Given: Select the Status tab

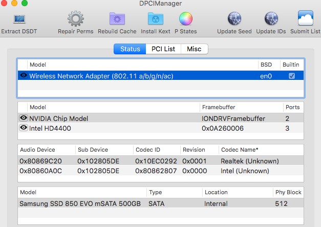Looking at the screenshot, I should (130, 49).
